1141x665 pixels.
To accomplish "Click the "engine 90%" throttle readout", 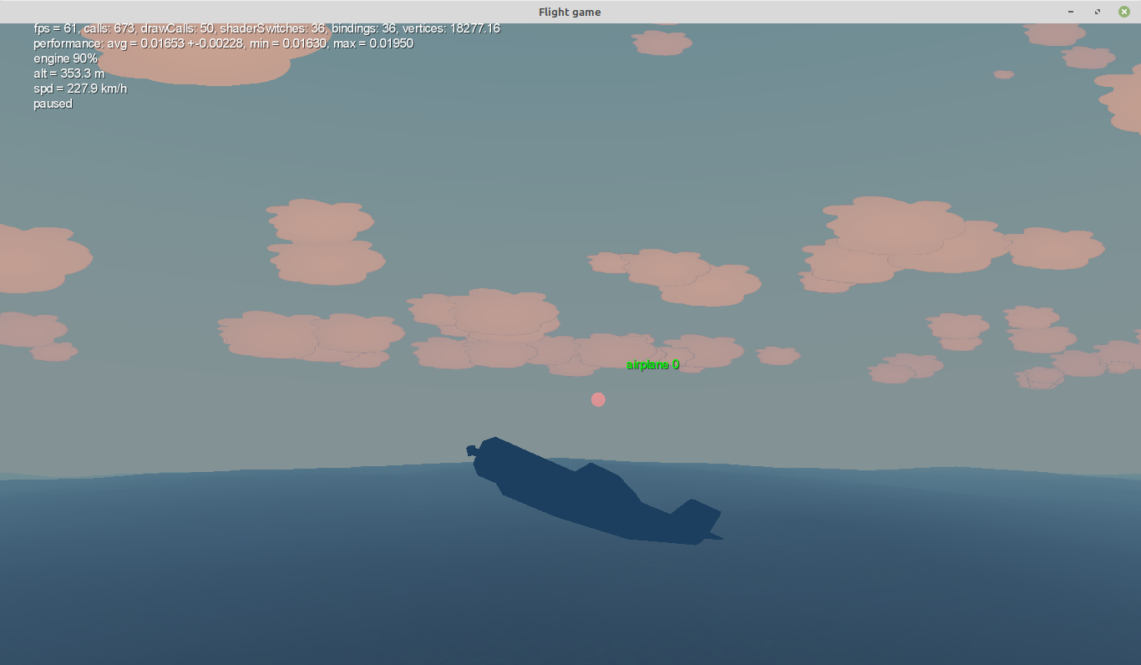I will [65, 58].
